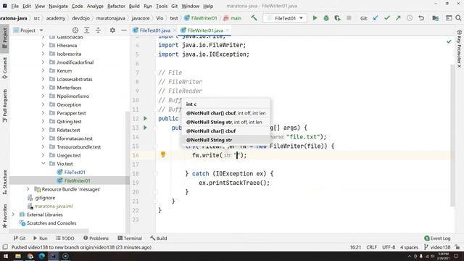
Task: Open the bottom Build tool window
Action: click(158, 239)
